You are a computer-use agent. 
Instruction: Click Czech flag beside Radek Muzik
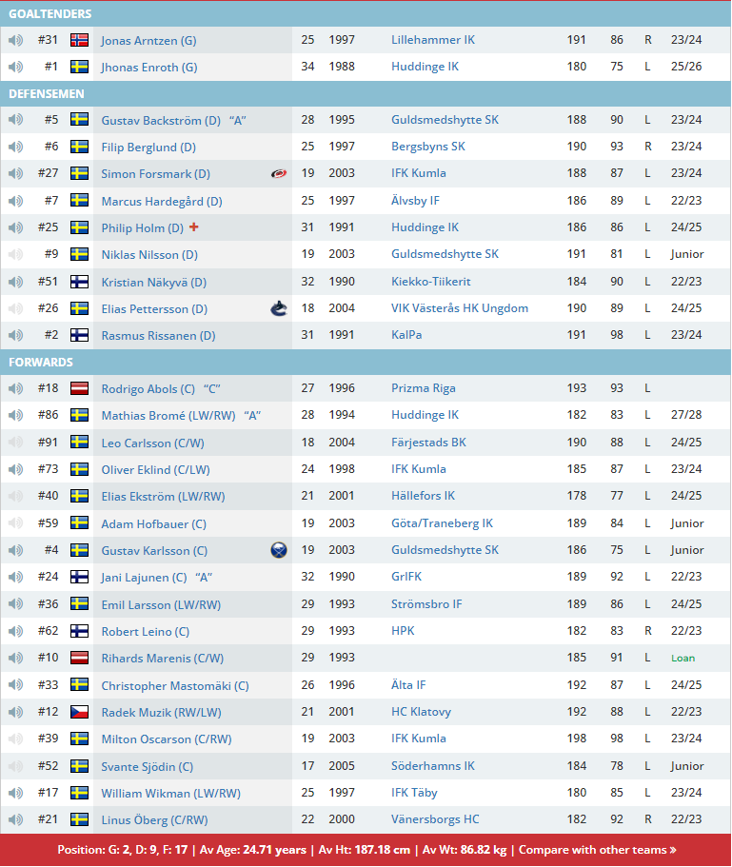[80, 712]
